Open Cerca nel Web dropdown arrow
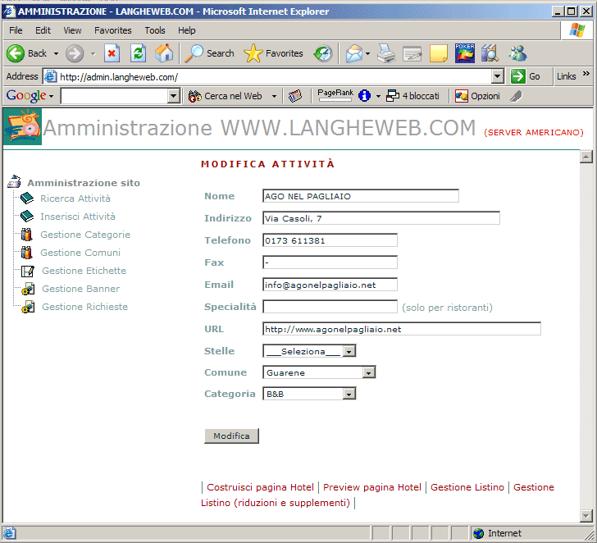The height and width of the screenshot is (543, 597). (274, 96)
